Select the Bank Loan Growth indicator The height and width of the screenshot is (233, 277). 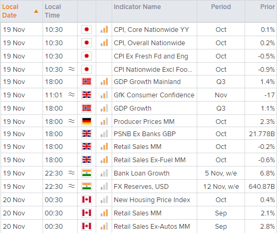(x=141, y=173)
